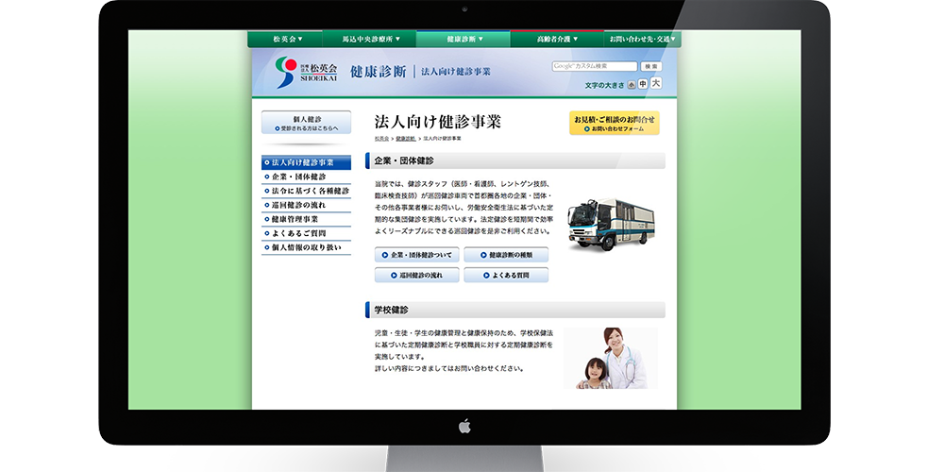Click the 巡回健診の流れ button in content
This screenshot has width=944, height=472.
[x=416, y=275]
